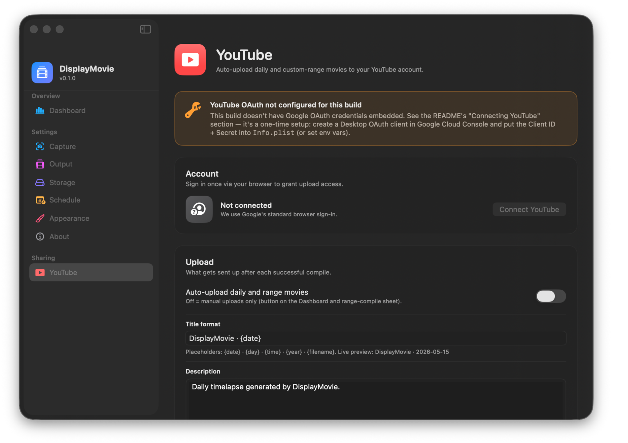The width and height of the screenshot is (628, 443).
Task: Enable auto-upload daily and range movies
Action: (550, 296)
